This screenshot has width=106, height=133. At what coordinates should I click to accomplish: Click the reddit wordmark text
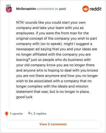(x=95, y=9)
